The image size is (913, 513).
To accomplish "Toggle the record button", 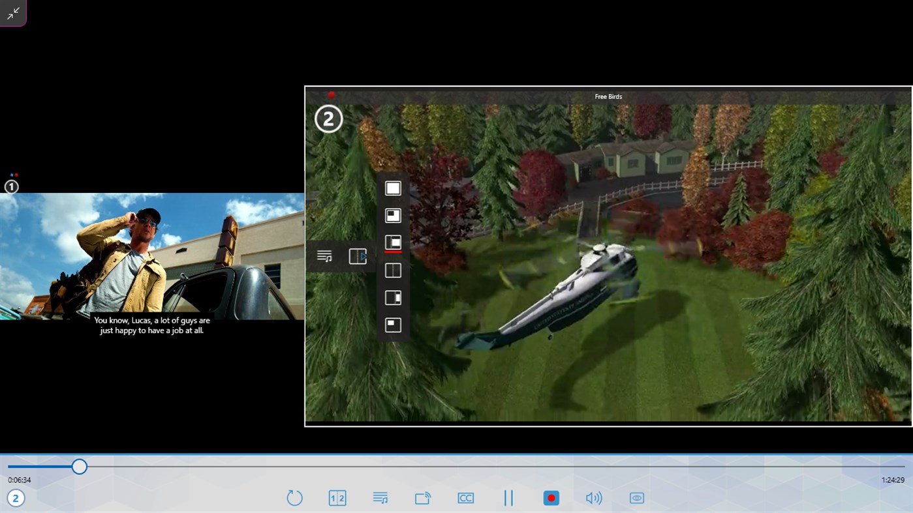I will [551, 497].
